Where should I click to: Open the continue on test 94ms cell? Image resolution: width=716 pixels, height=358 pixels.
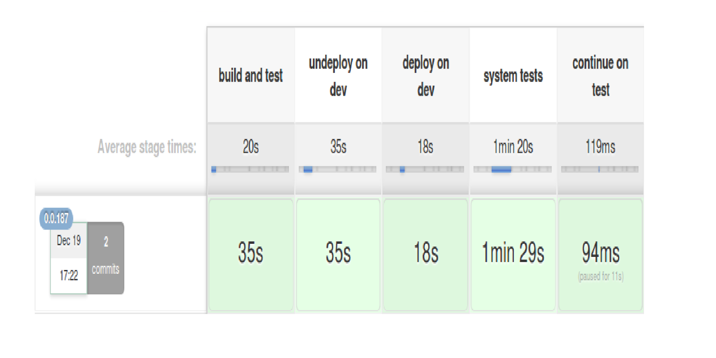[601, 255]
